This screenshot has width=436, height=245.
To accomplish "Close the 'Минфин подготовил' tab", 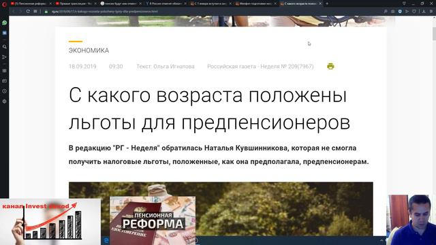I will click(275, 3).
